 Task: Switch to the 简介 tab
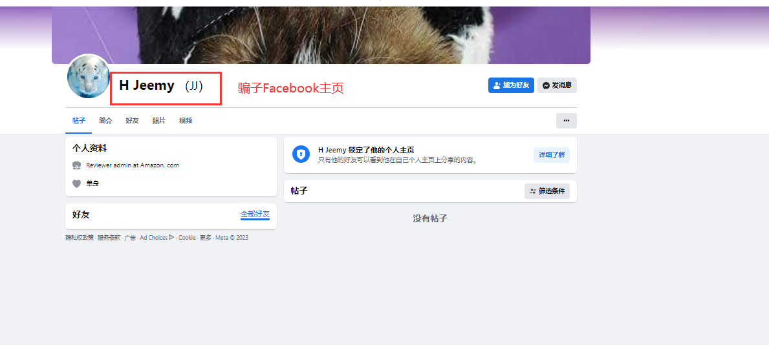coord(105,121)
